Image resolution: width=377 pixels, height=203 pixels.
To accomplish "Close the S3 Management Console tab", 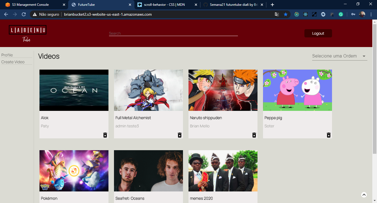I will click(x=64, y=5).
